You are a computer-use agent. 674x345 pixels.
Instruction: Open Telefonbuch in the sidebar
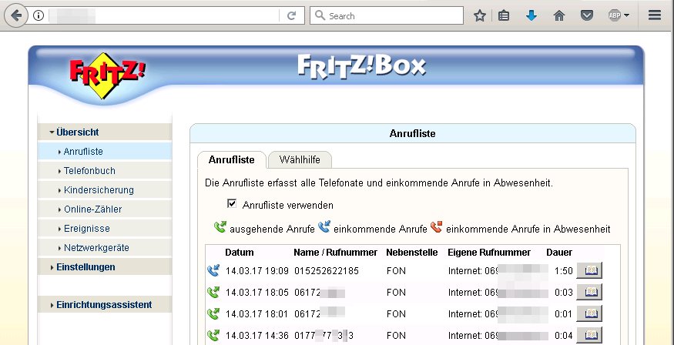point(105,170)
